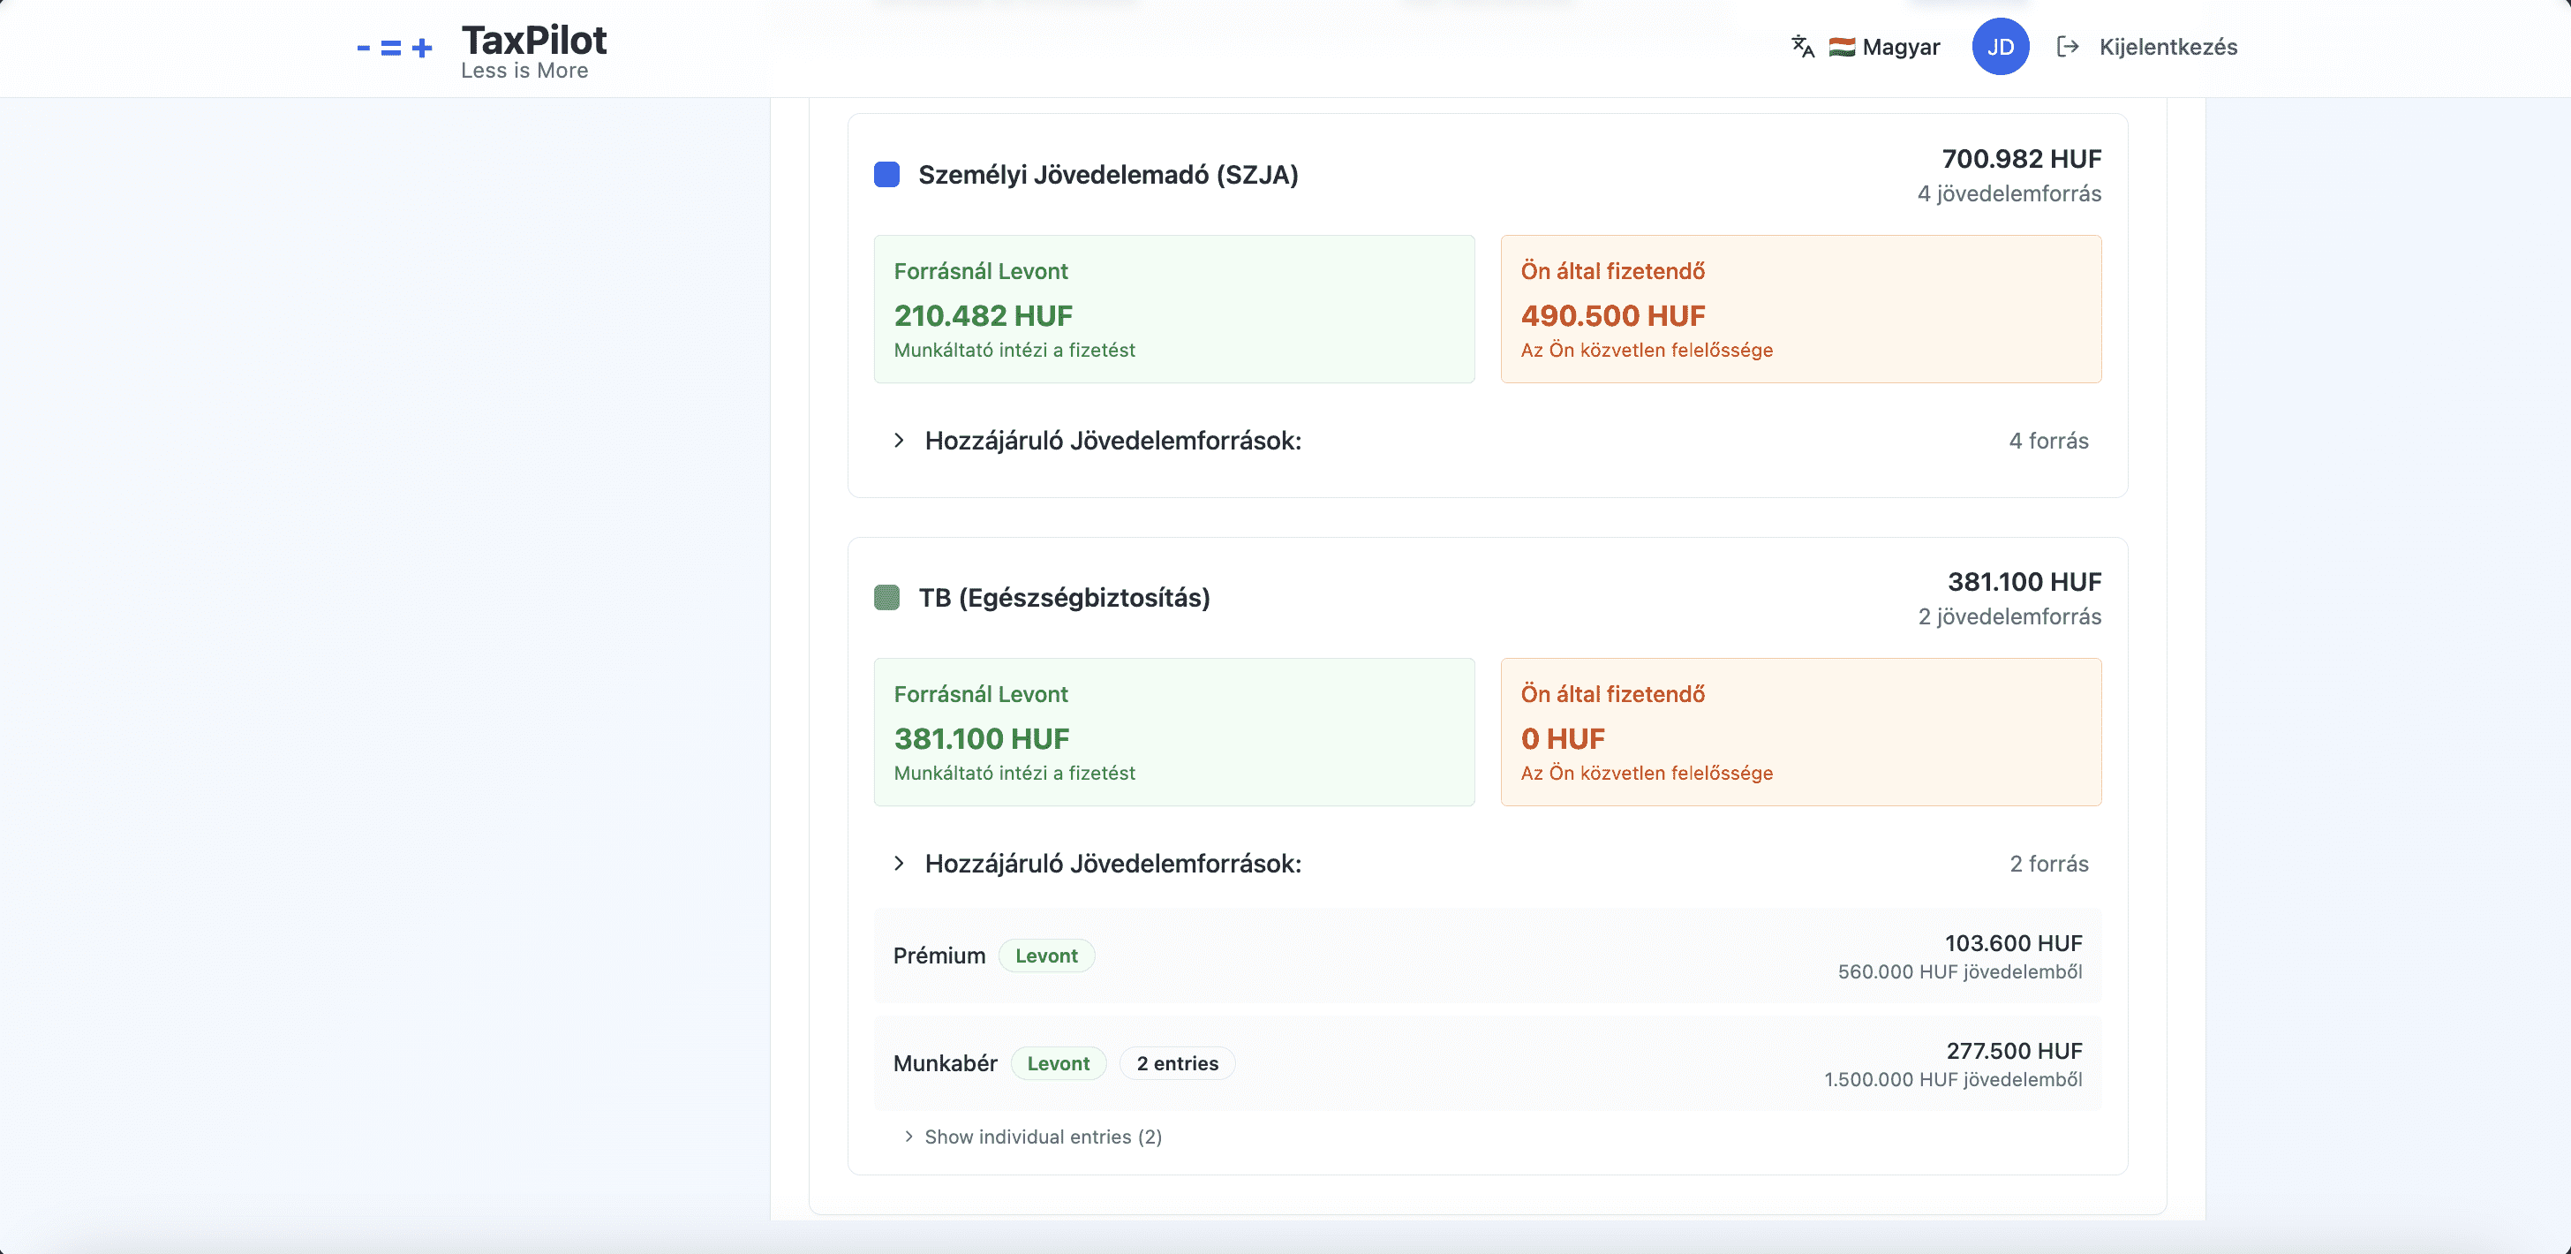Click the Kijelentkezés logout link
2571x1254 pixels.
pos(2168,47)
